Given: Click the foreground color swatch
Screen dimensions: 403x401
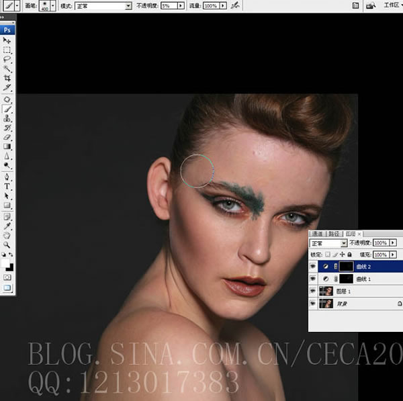Looking at the screenshot, I should click(5, 263).
